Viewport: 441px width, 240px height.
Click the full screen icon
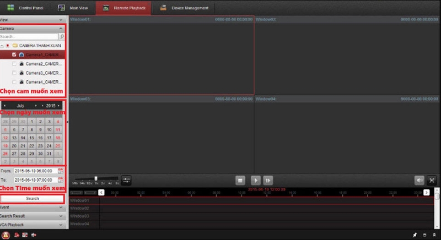coord(432,180)
